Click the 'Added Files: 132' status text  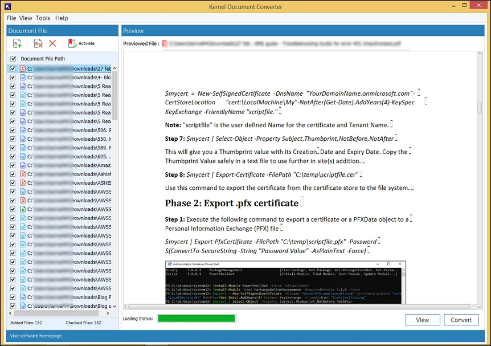pyautogui.click(x=26, y=323)
